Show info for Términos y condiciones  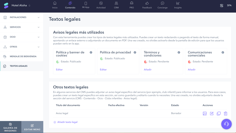[179, 53]
